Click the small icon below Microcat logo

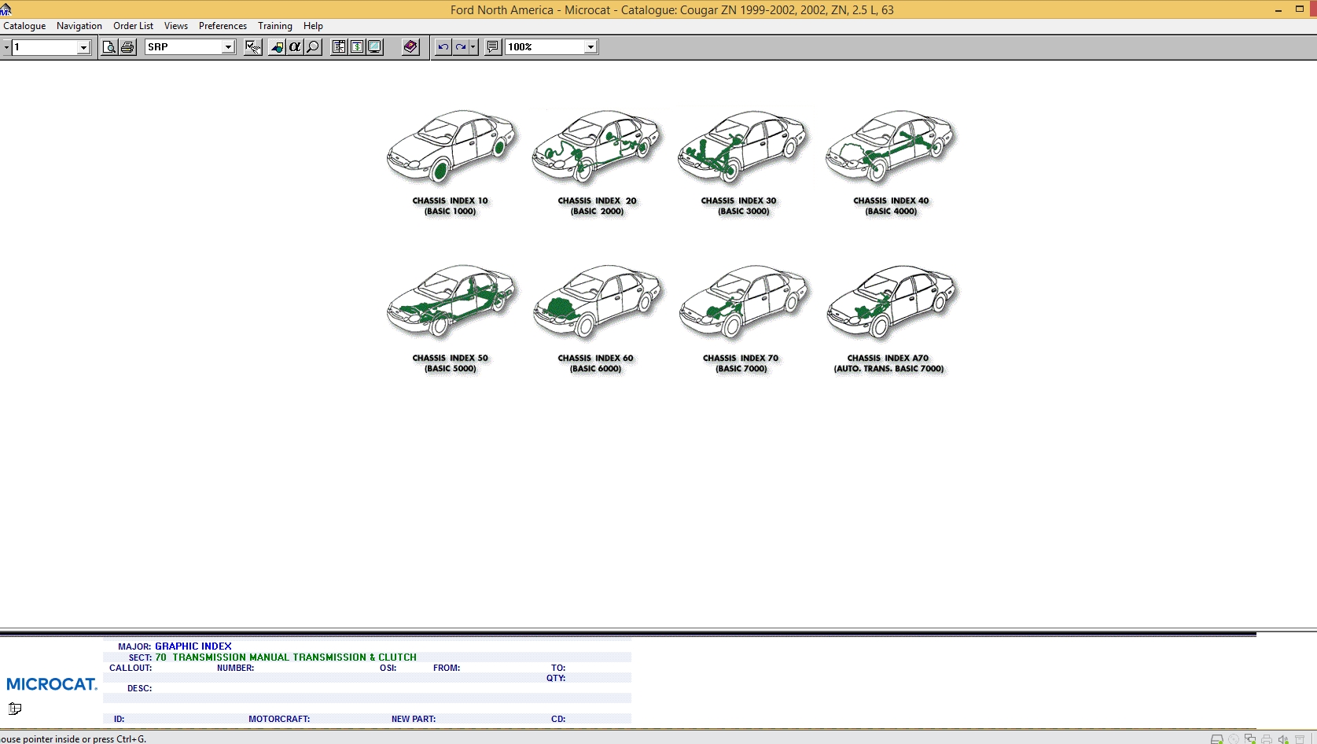click(15, 708)
